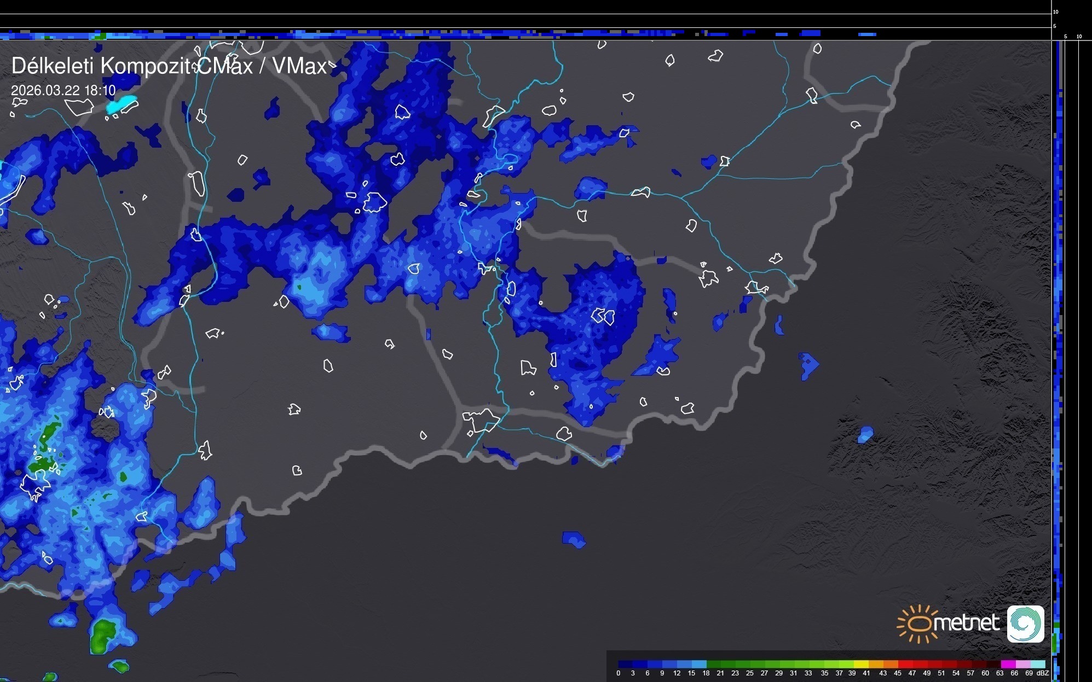Click the teal swirl app icon
Screen dimensions: 1092x682
[x=1025, y=623]
